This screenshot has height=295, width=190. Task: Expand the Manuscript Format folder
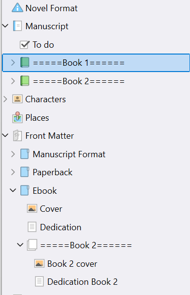click(x=13, y=154)
